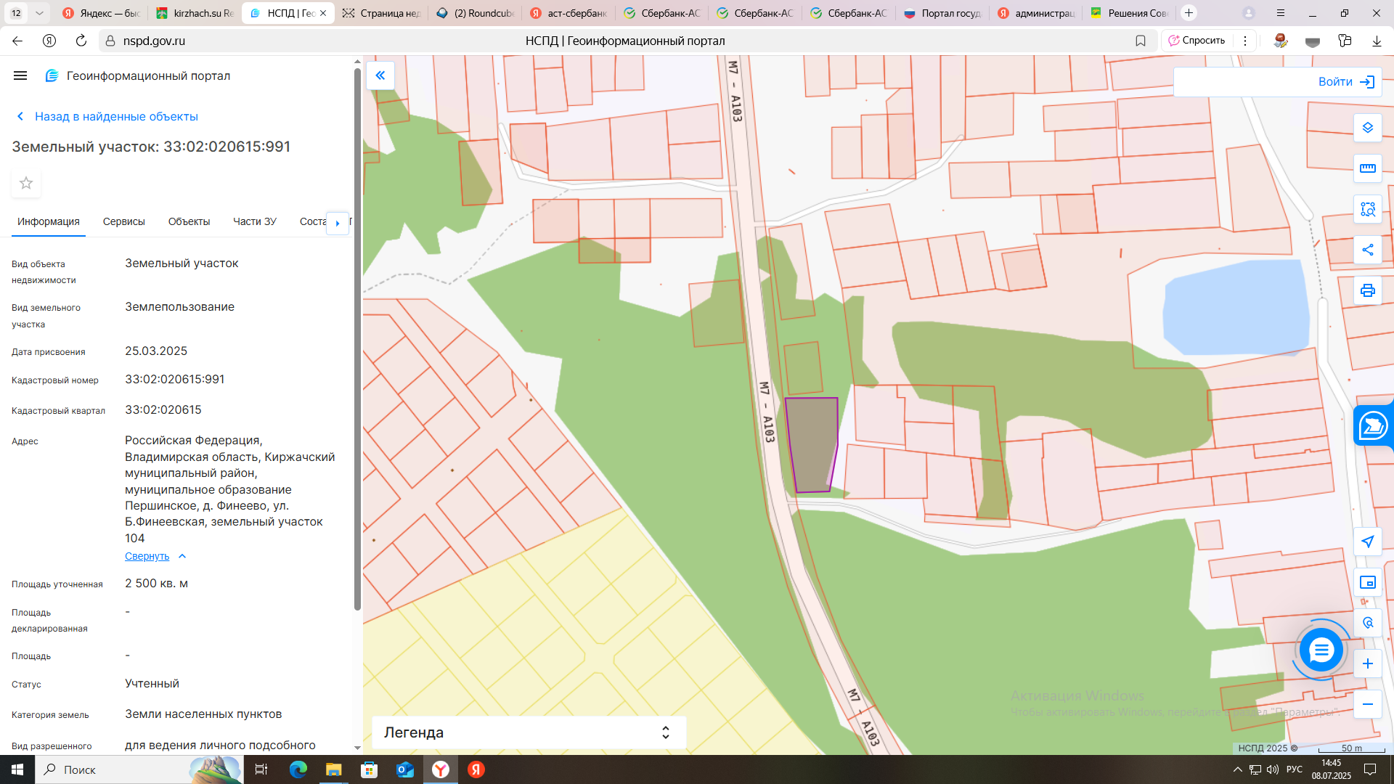Activate the area selection search tool
Image resolution: width=1394 pixels, height=784 pixels.
coord(1367,209)
